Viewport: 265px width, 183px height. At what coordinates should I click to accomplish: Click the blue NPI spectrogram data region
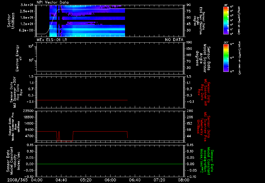pyautogui.click(x=87, y=21)
